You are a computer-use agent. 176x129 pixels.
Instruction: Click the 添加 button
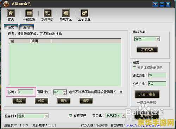[x=19, y=101]
